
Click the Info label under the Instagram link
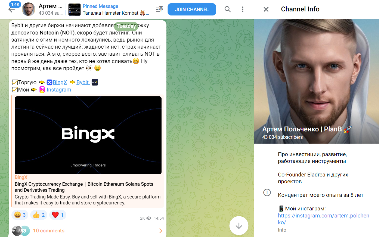pyautogui.click(x=282, y=230)
